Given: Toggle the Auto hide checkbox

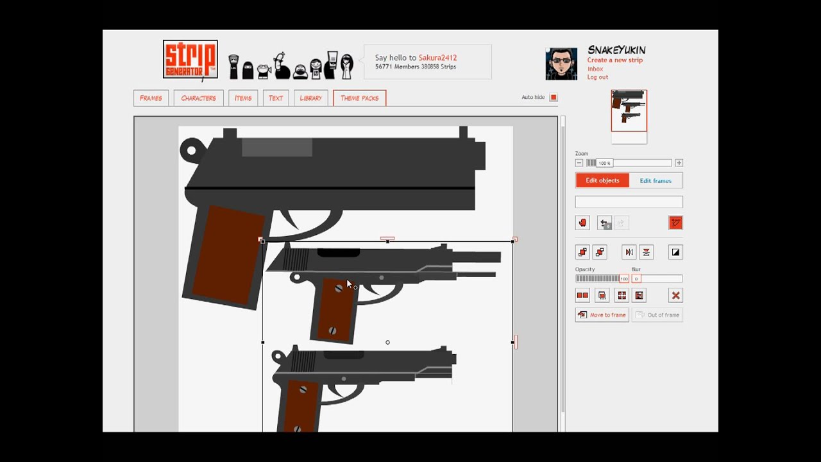Looking at the screenshot, I should 554,98.
